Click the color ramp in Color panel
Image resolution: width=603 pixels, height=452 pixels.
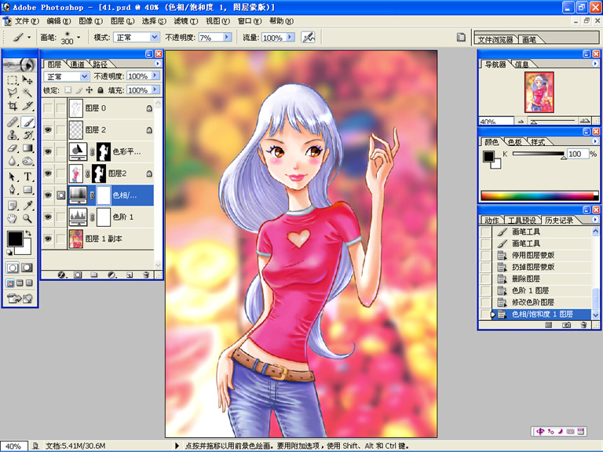pyautogui.click(x=539, y=196)
